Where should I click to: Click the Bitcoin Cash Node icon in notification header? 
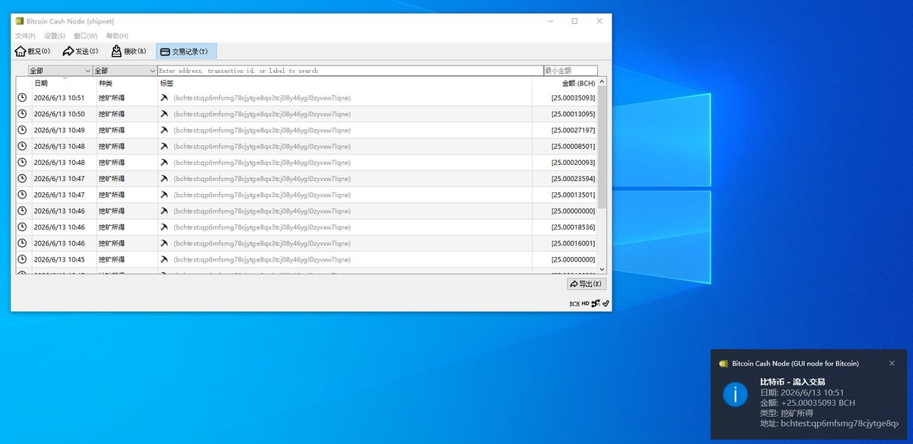coord(723,363)
